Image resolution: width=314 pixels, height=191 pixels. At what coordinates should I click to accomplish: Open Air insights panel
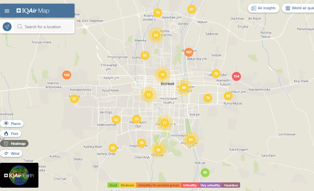click(264, 8)
